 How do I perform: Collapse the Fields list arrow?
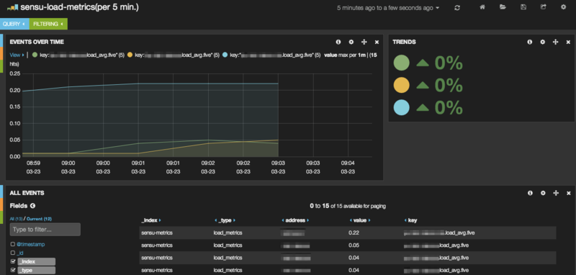[32, 206]
